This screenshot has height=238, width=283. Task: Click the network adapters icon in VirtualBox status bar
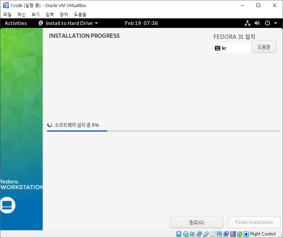tap(199, 234)
